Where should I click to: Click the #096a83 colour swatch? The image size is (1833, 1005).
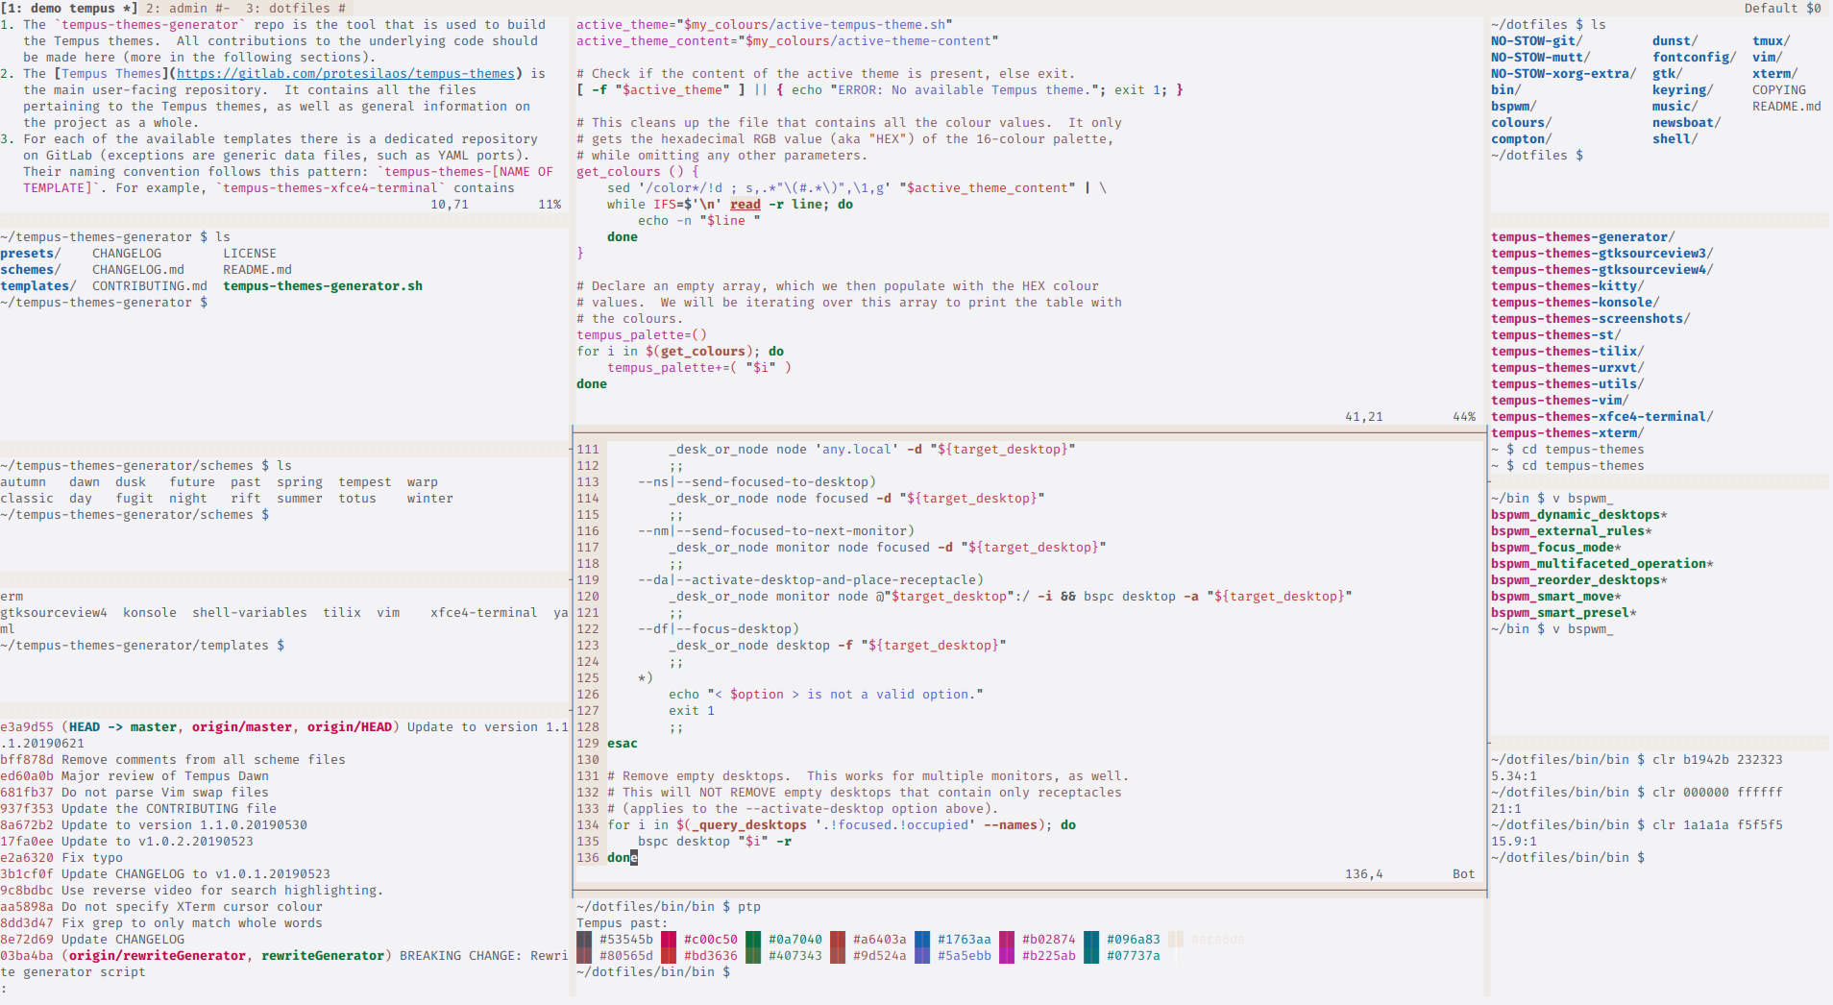pos(1091,939)
